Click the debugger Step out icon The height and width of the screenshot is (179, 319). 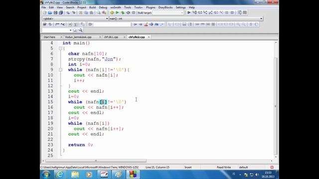[x=211, y=12]
